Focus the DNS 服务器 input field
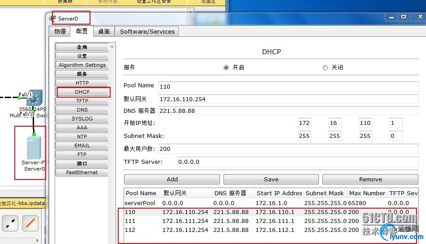 click(x=288, y=111)
